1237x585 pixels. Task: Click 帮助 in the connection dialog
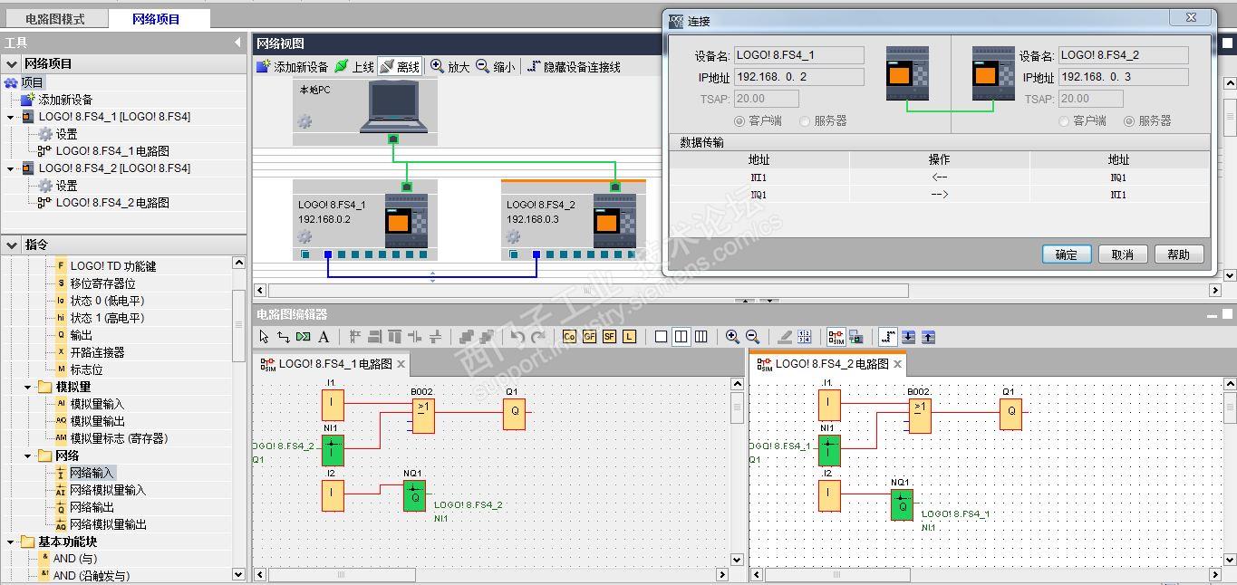tap(1179, 254)
